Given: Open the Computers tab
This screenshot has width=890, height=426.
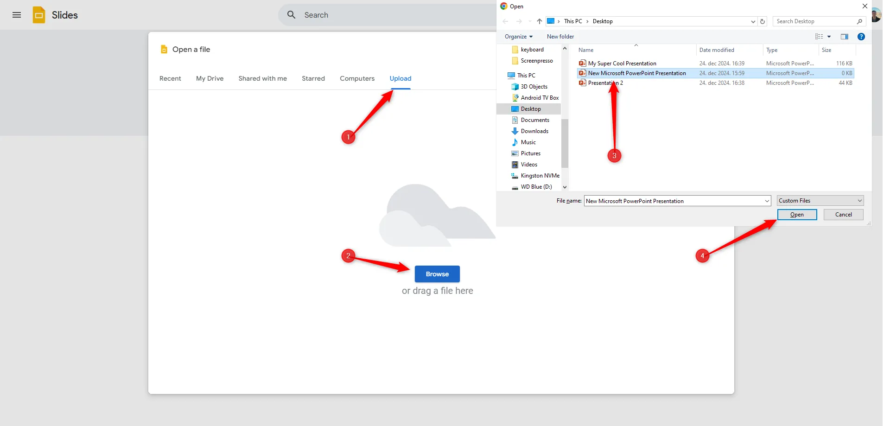Looking at the screenshot, I should click(357, 78).
